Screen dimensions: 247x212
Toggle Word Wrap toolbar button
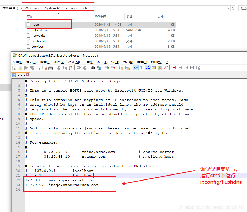pyautogui.click(x=136, y=68)
